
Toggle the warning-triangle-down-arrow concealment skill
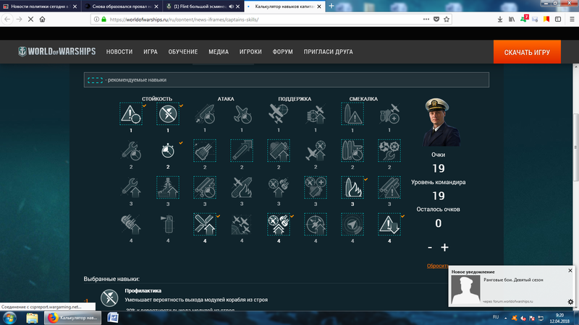(x=389, y=225)
